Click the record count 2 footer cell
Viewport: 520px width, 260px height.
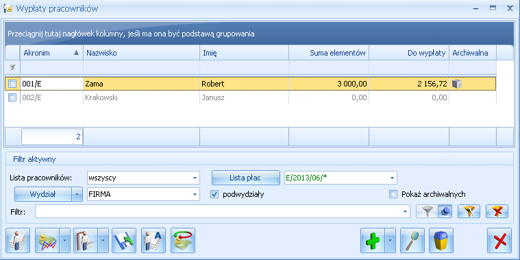(x=52, y=137)
